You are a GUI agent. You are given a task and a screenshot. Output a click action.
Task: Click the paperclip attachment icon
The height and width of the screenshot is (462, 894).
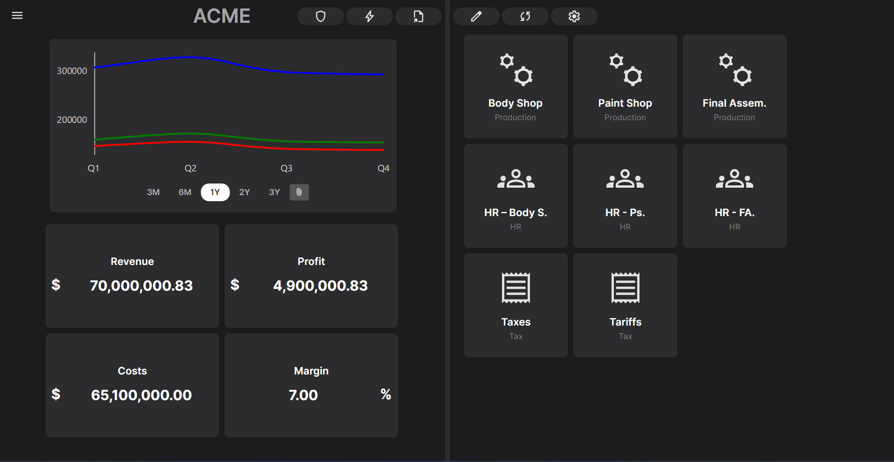pyautogui.click(x=299, y=192)
